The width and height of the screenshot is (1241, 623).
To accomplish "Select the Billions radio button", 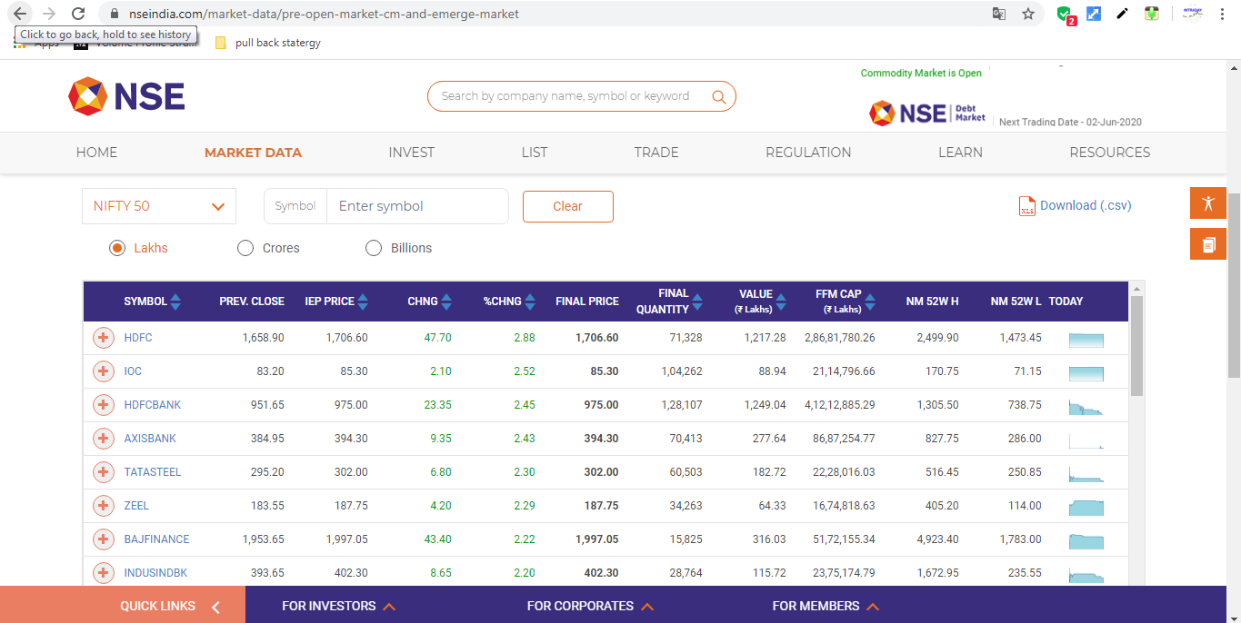I will click(374, 248).
